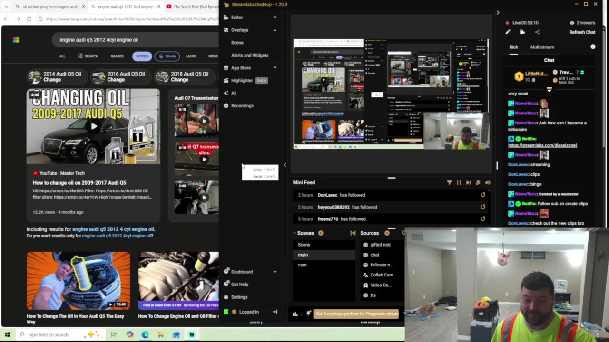Select the cam scene
This screenshot has height=342, width=609.
[x=324, y=265]
